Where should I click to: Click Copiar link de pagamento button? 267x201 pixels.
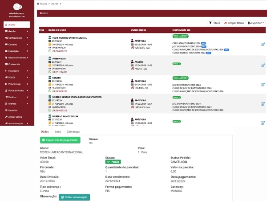pyautogui.click(x=60, y=140)
